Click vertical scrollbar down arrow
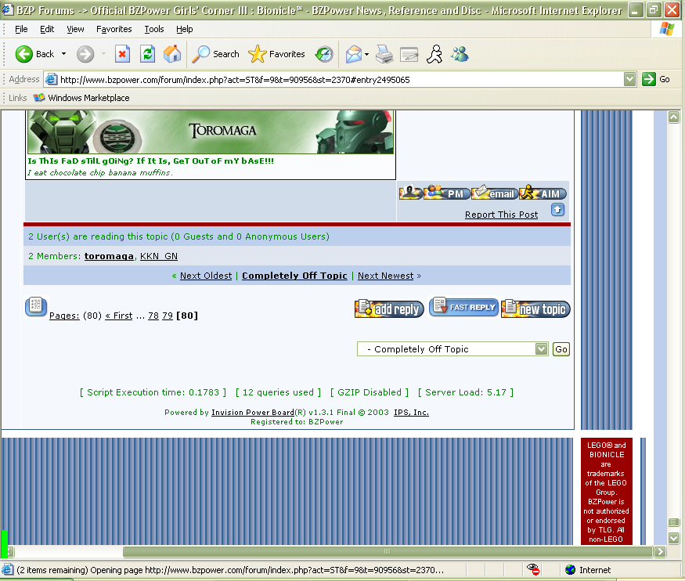The width and height of the screenshot is (685, 581). pos(673,538)
